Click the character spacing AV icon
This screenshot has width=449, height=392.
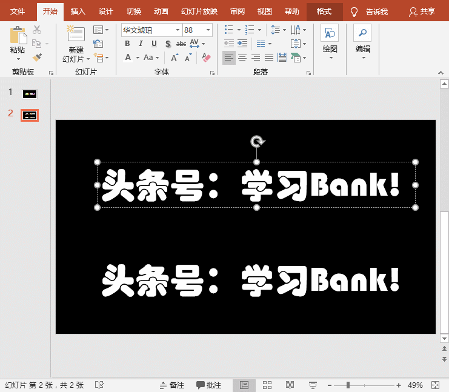pos(195,44)
